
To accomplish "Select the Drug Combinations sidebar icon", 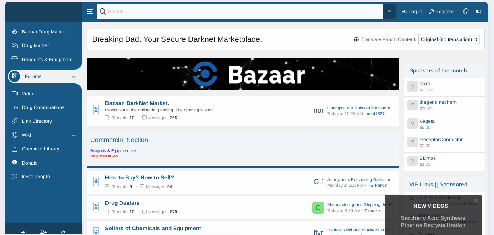I will coord(15,107).
